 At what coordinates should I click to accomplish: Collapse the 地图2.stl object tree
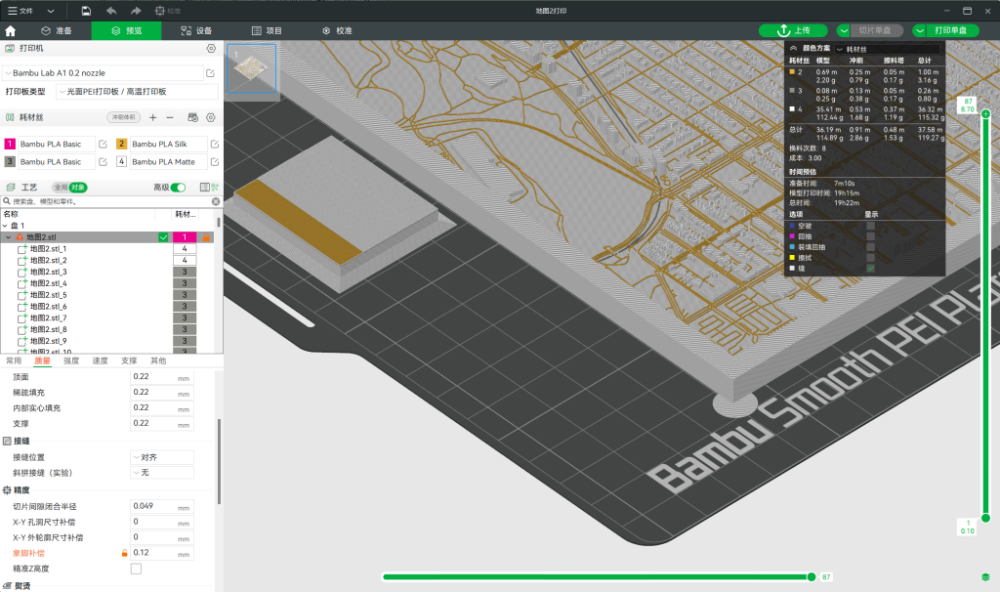[x=9, y=237]
